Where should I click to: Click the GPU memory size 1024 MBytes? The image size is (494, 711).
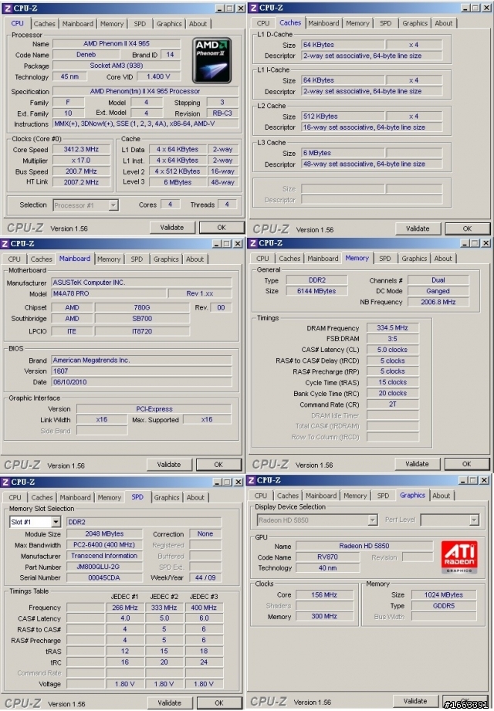point(444,595)
